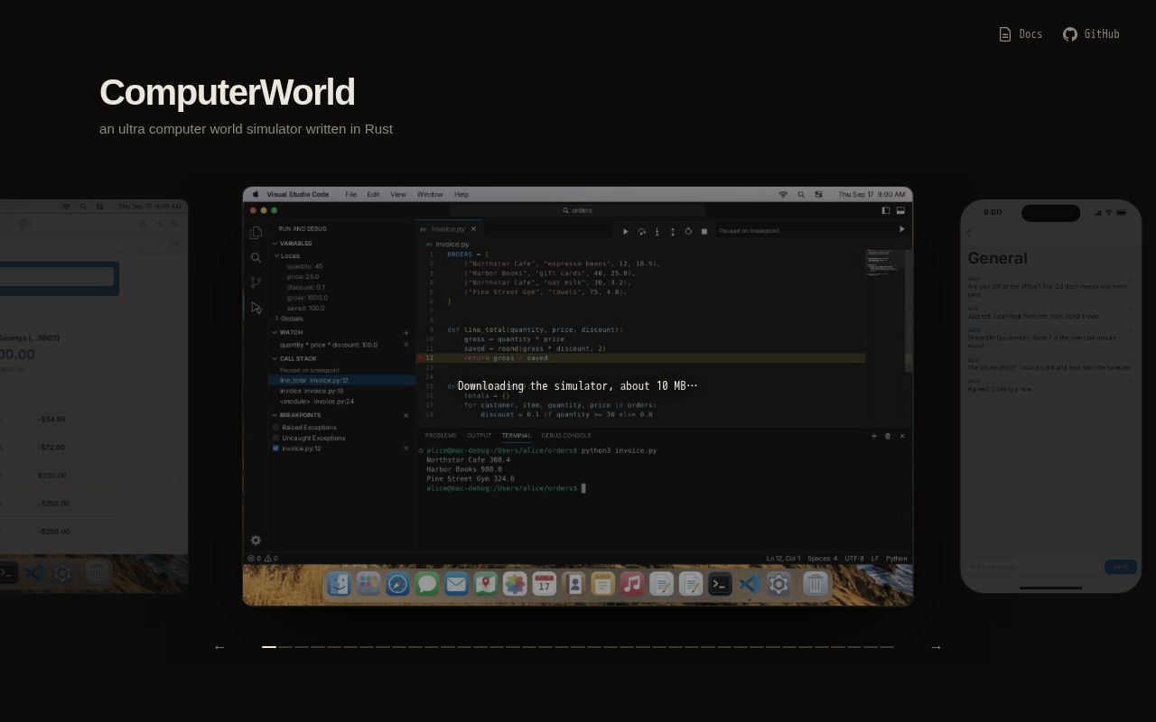
Task: Go to the next carousel slide arrow
Action: 936,647
